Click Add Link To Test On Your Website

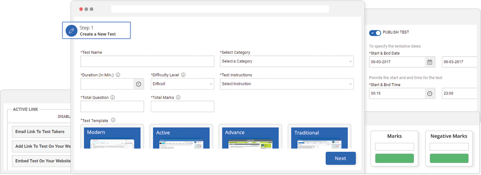click(x=42, y=147)
